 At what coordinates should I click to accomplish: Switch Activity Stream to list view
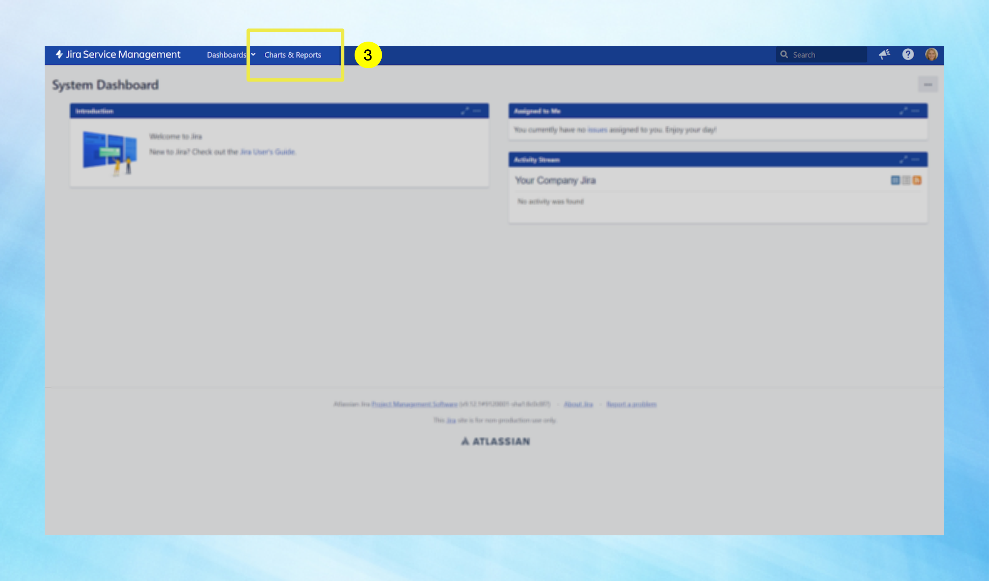(906, 180)
